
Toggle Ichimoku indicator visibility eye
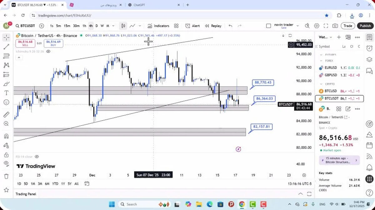point(48,51)
